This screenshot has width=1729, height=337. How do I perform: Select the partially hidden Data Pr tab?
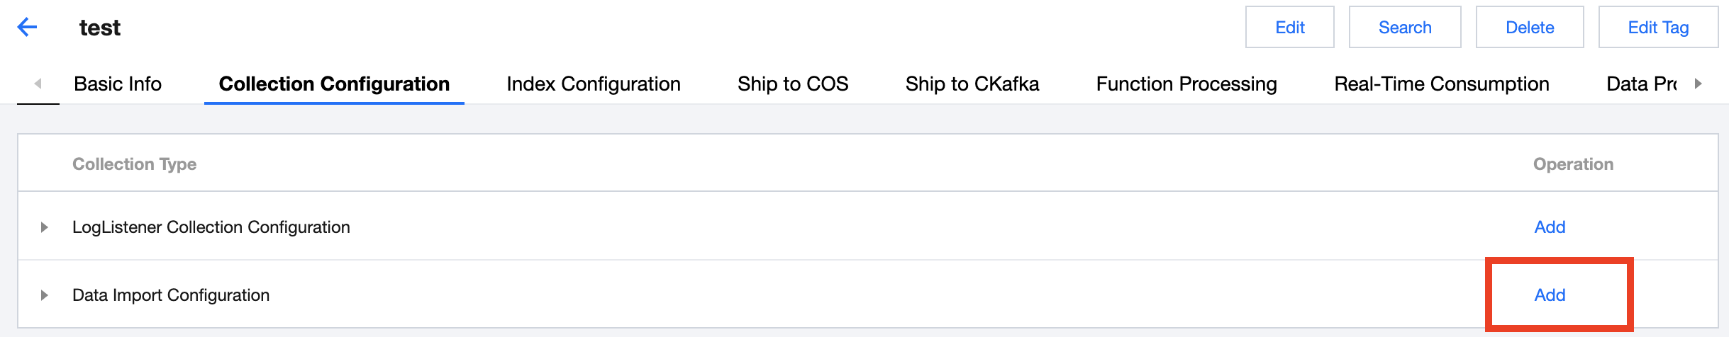click(x=1640, y=84)
